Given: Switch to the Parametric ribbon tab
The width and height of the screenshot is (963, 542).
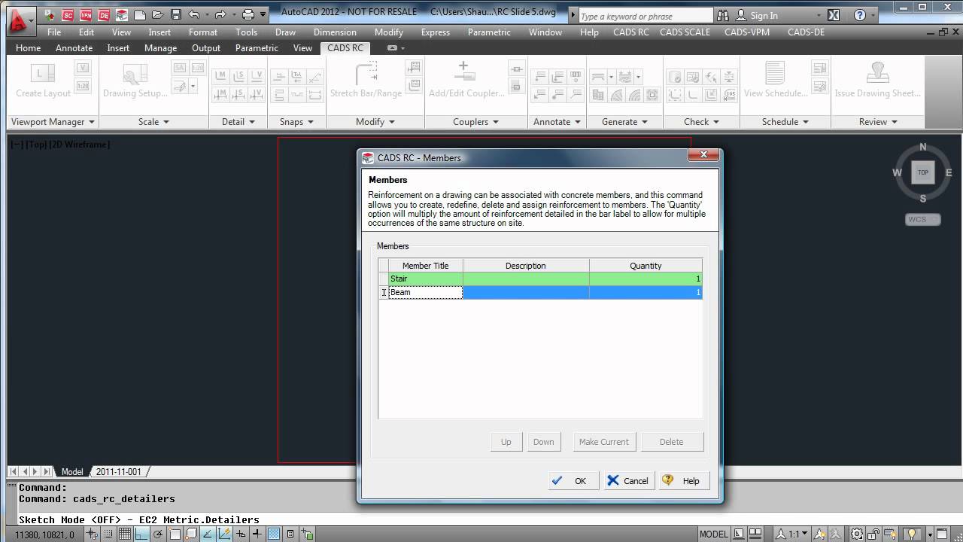Looking at the screenshot, I should (x=257, y=48).
